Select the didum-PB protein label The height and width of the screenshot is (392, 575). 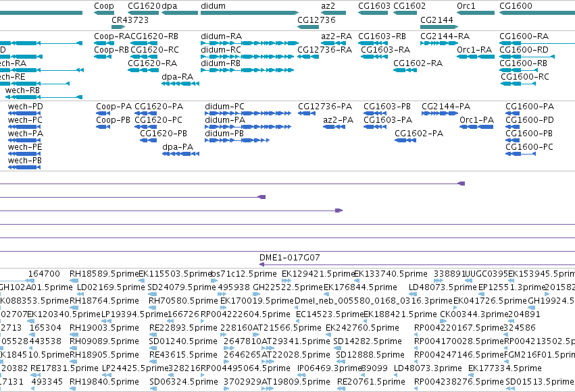224,134
